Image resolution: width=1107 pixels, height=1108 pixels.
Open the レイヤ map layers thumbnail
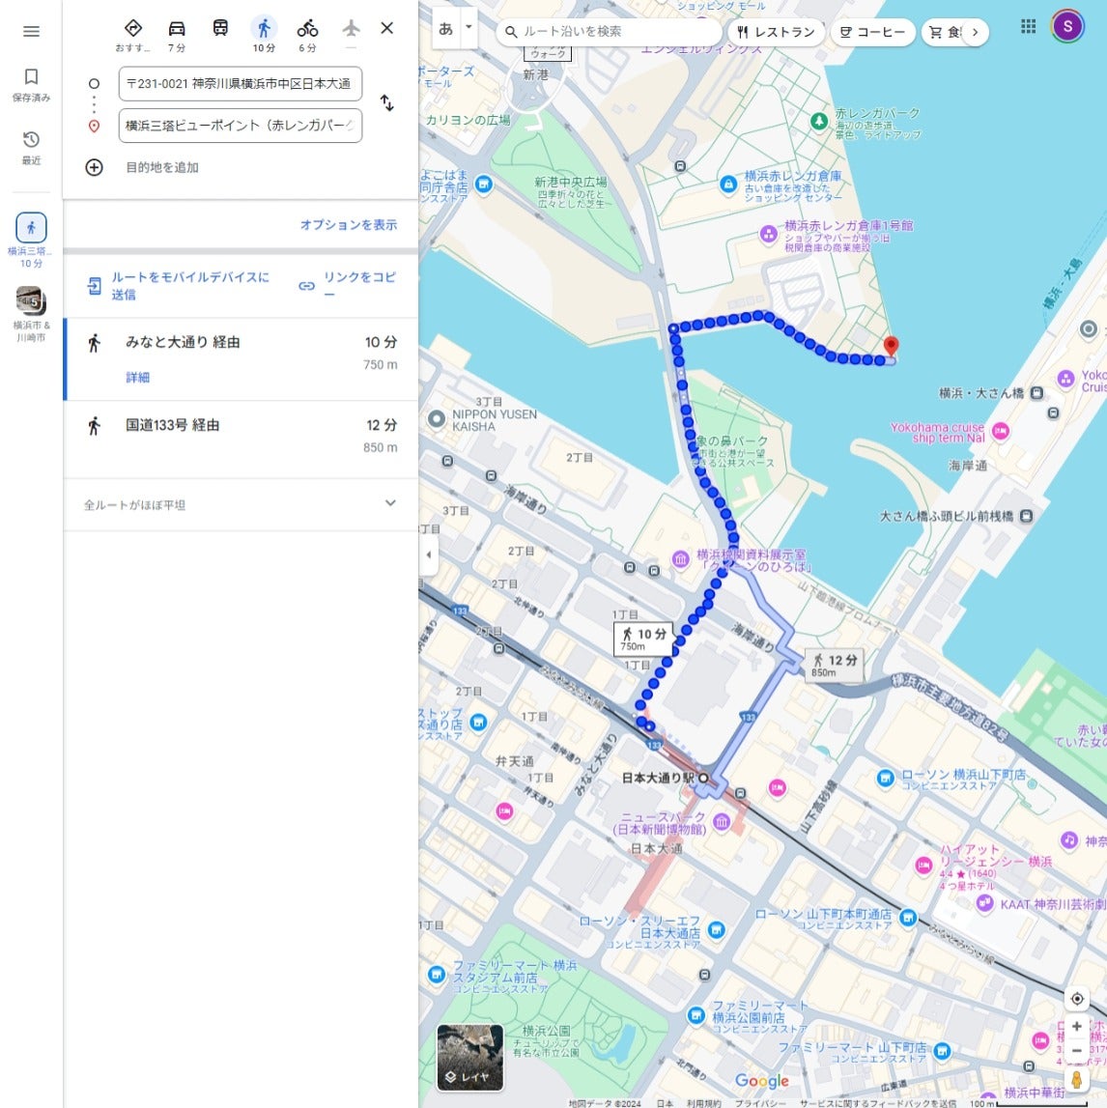tap(469, 1057)
